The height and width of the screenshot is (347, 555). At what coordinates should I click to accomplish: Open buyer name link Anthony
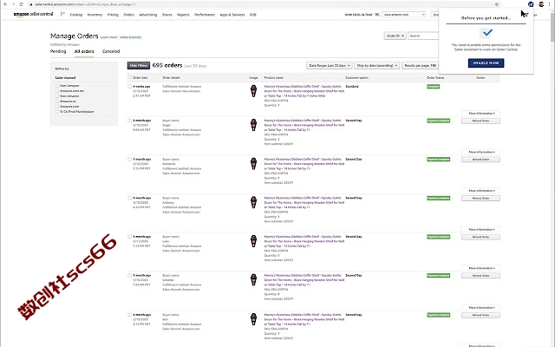point(168,202)
